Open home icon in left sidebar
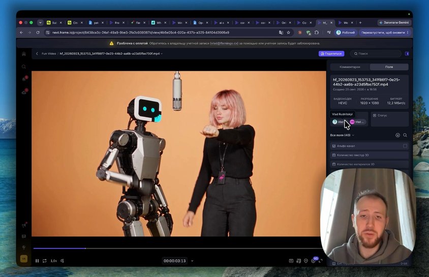429x277 pixels. pos(24,54)
